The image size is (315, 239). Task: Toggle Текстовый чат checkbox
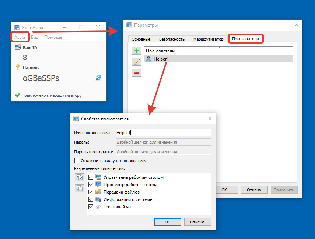coord(91,207)
